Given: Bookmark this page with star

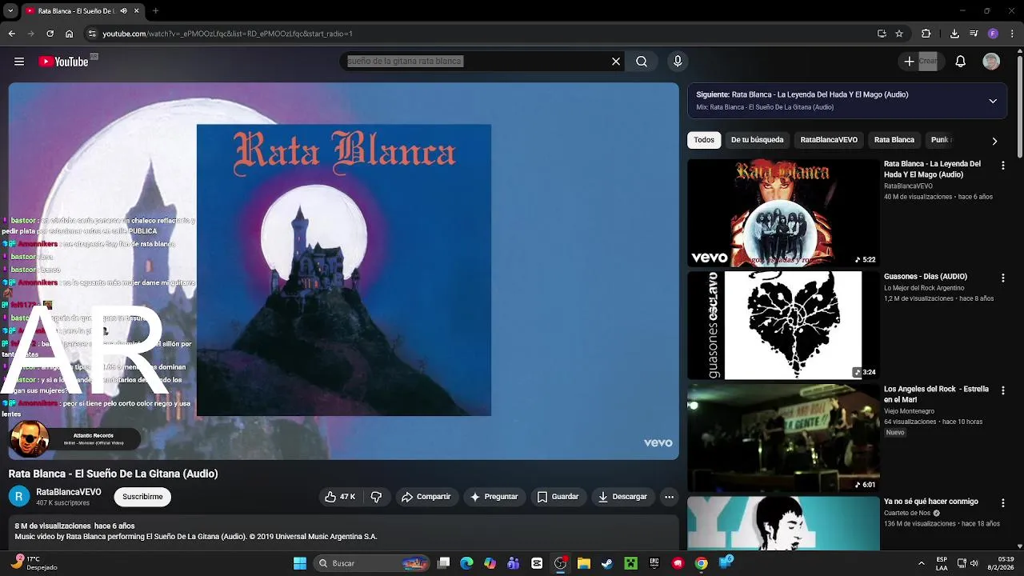Looking at the screenshot, I should (x=899, y=34).
